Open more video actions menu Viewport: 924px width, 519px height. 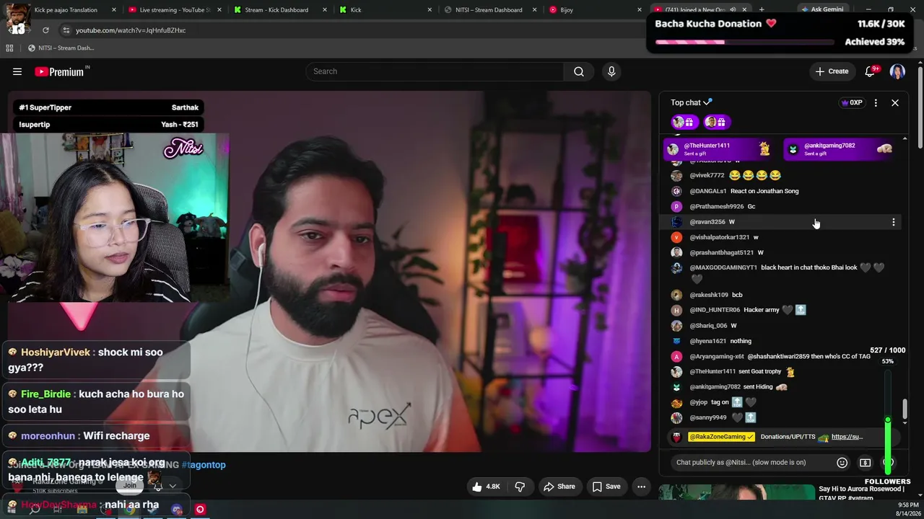pos(641,487)
